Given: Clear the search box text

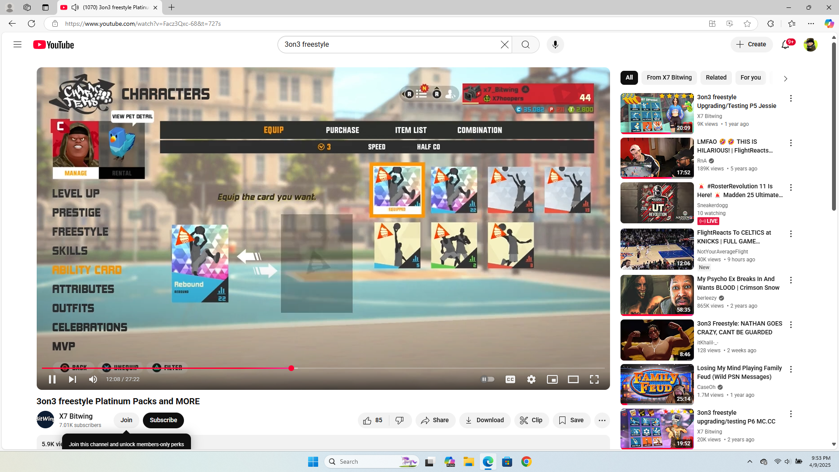Looking at the screenshot, I should tap(505, 45).
